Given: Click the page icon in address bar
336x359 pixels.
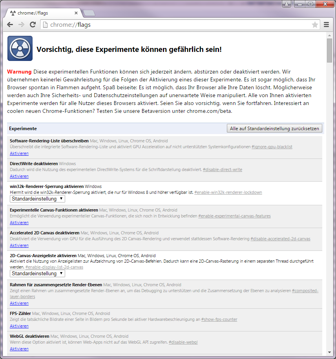Looking at the screenshot, I should click(45, 24).
